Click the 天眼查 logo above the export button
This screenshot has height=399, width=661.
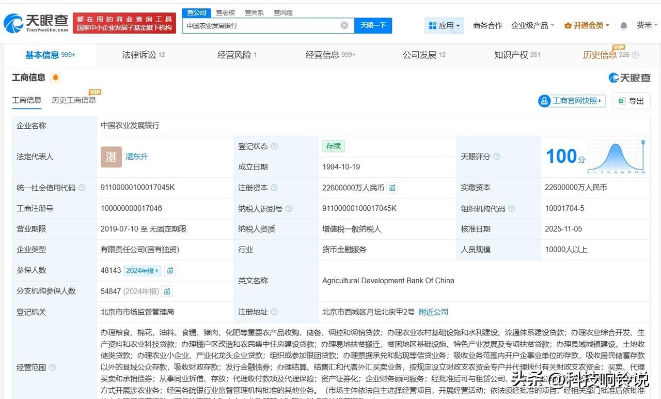coord(629,78)
